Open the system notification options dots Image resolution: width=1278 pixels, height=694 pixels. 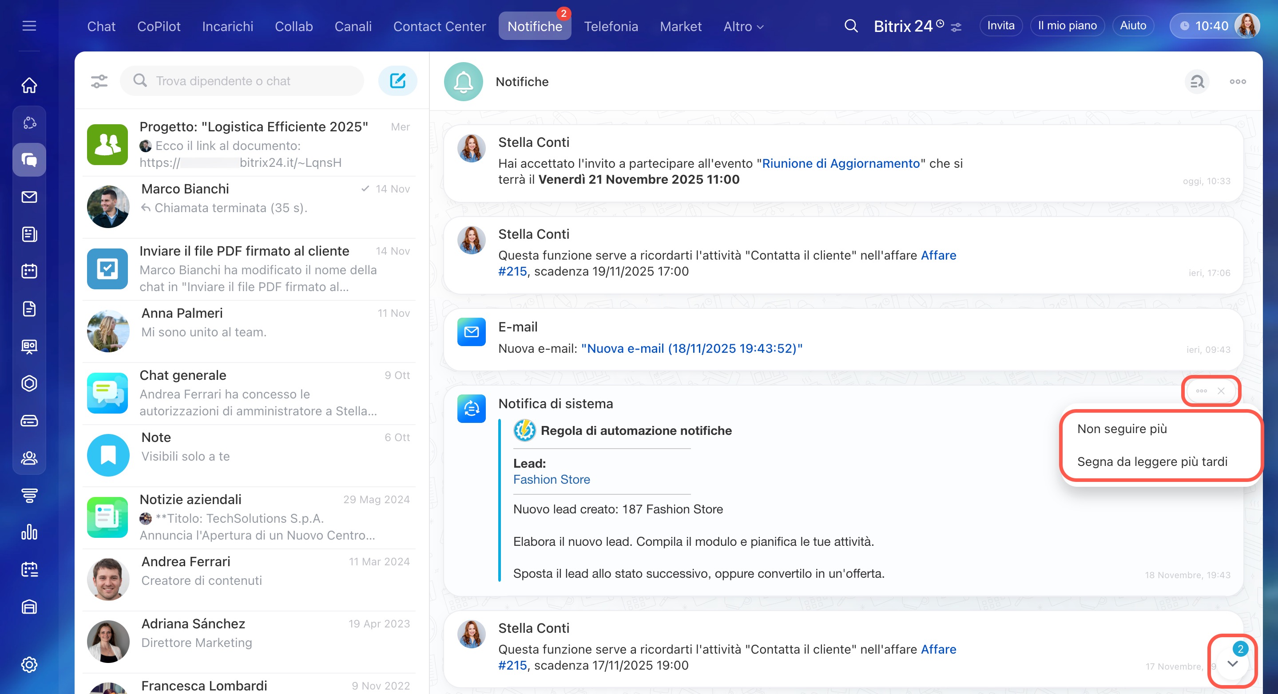(1201, 391)
